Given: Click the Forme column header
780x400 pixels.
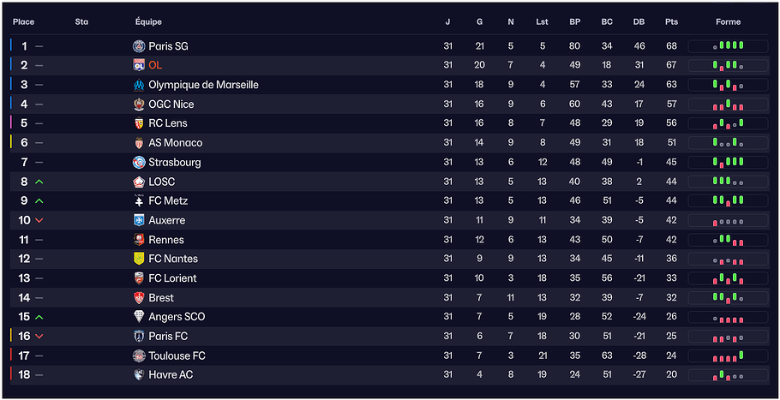Looking at the screenshot, I should point(728,22).
